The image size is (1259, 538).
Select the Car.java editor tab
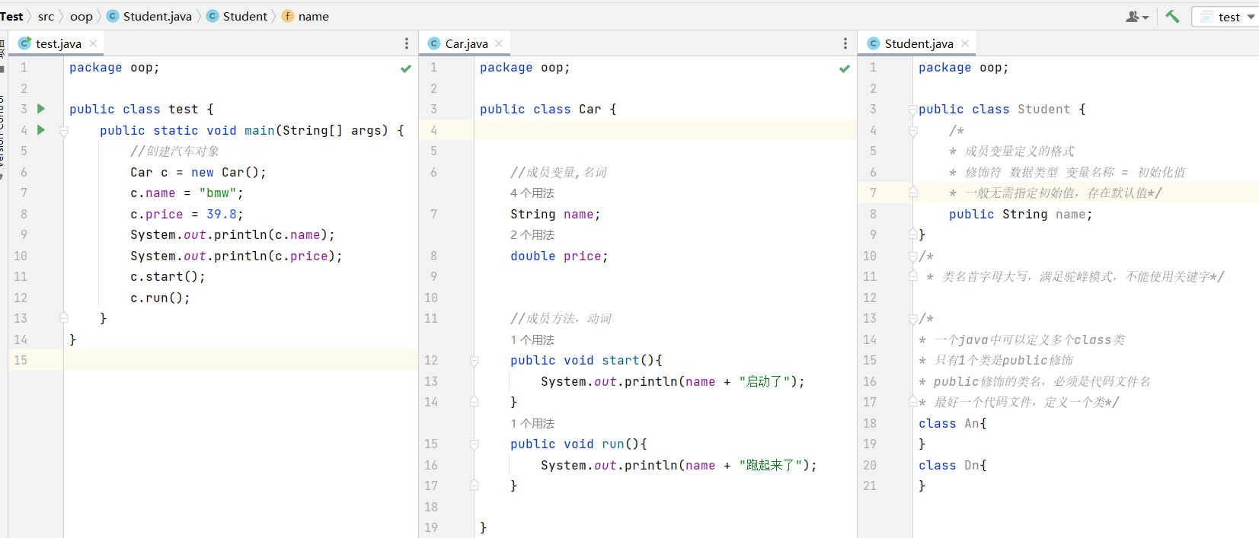pyautogui.click(x=466, y=43)
